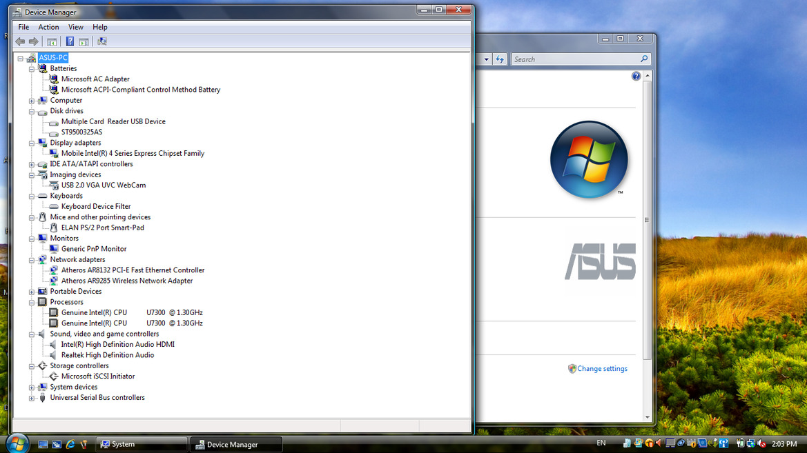
Task: Click the ELAN PS/2 Port Smart-Pad mouse icon
Action: click(54, 228)
